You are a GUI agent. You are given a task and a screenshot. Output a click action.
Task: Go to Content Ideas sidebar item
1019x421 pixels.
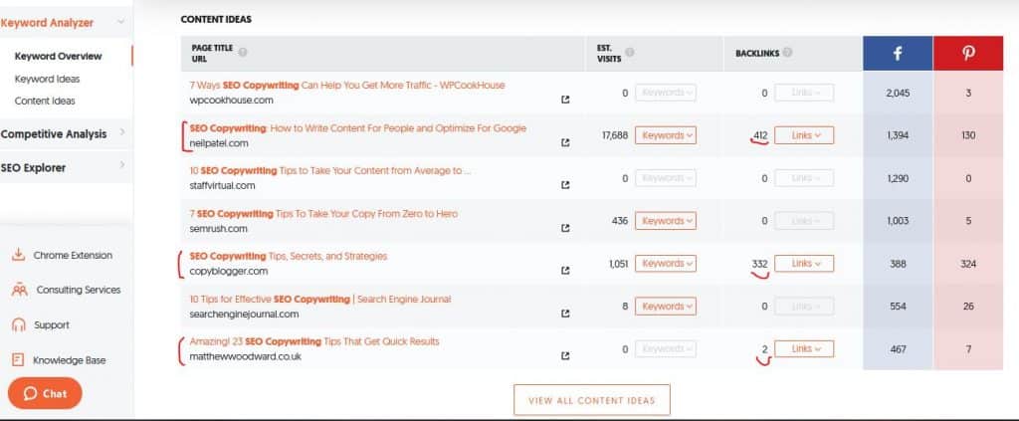(45, 101)
